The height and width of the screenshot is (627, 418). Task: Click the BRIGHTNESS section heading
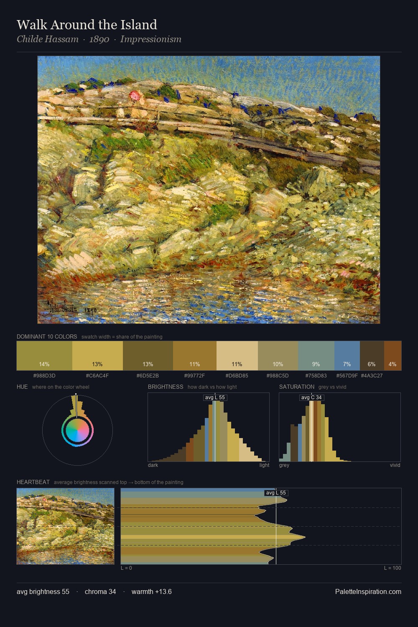point(166,387)
